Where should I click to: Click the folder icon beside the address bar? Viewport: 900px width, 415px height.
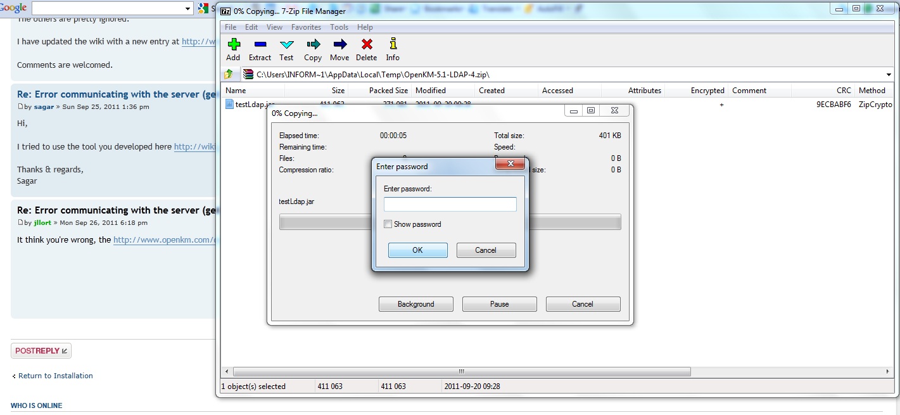[x=228, y=74]
